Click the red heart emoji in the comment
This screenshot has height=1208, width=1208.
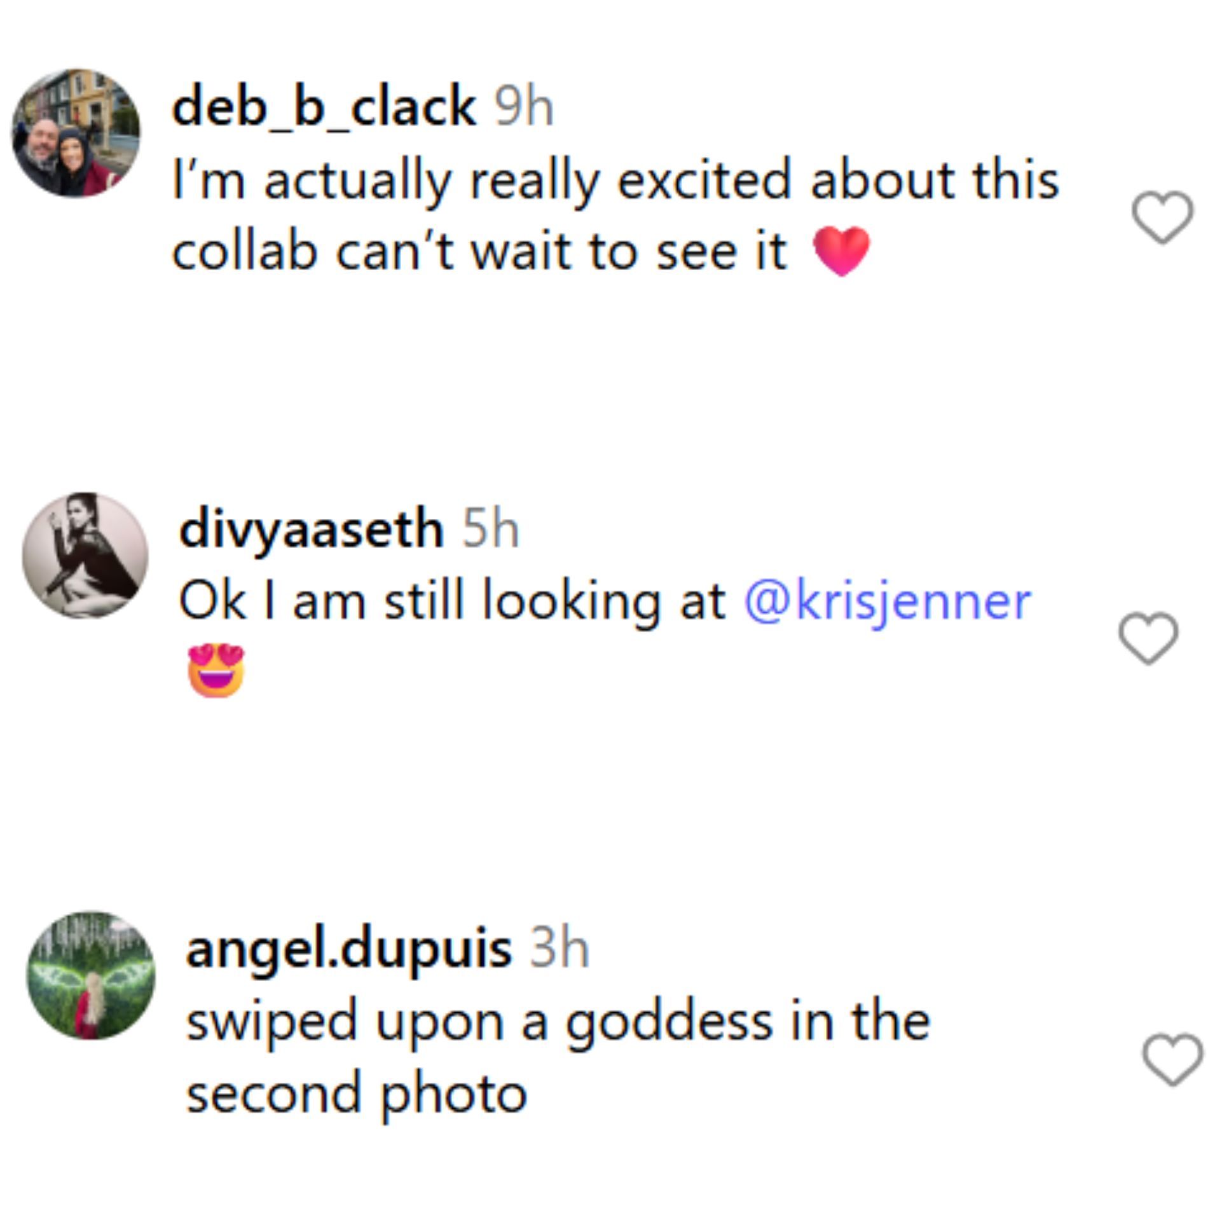[x=842, y=251]
